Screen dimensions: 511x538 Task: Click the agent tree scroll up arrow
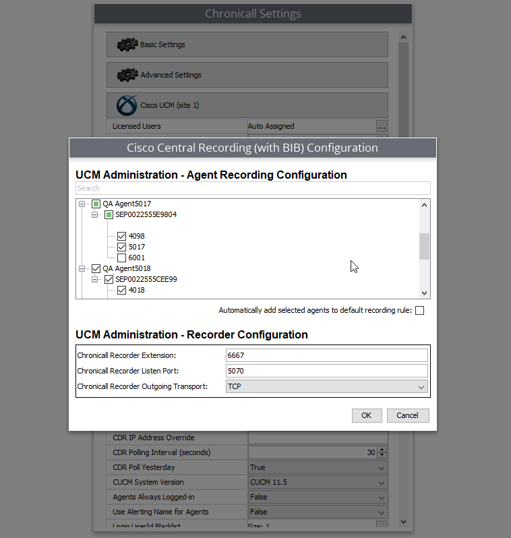[x=424, y=205]
